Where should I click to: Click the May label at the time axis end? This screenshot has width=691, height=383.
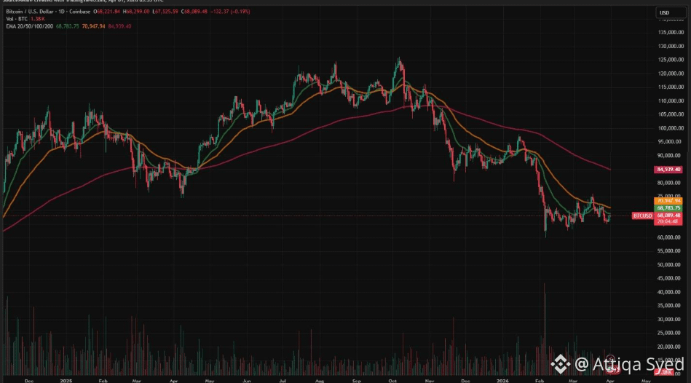[x=646, y=380]
